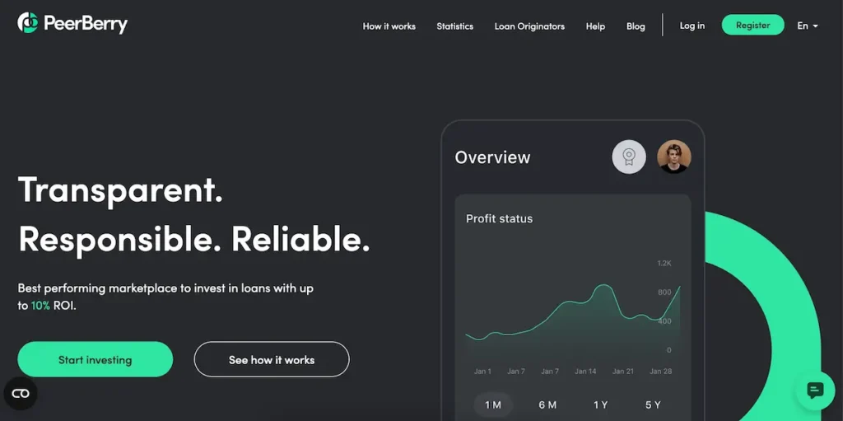
Task: Click the 10% ROI text
Action: coord(54,306)
